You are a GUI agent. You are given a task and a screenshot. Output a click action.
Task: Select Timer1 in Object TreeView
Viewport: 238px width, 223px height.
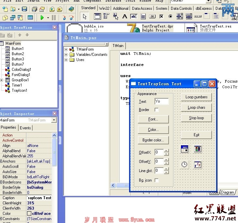coord(17,85)
